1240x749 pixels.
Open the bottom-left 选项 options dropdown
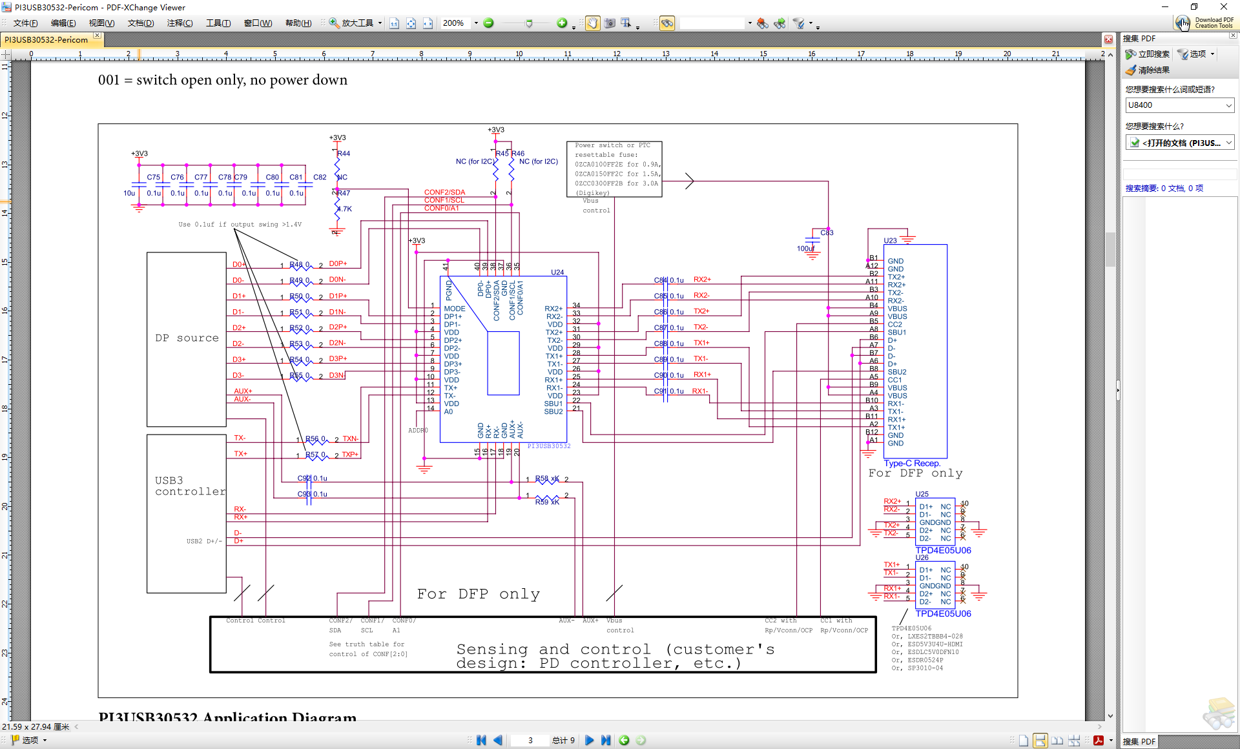[29, 740]
